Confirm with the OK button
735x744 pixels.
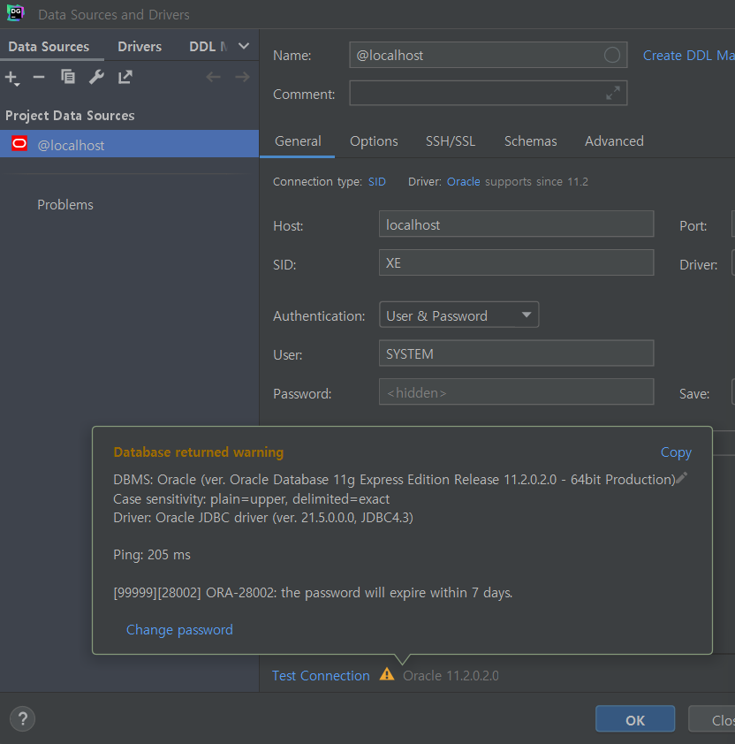[635, 719]
